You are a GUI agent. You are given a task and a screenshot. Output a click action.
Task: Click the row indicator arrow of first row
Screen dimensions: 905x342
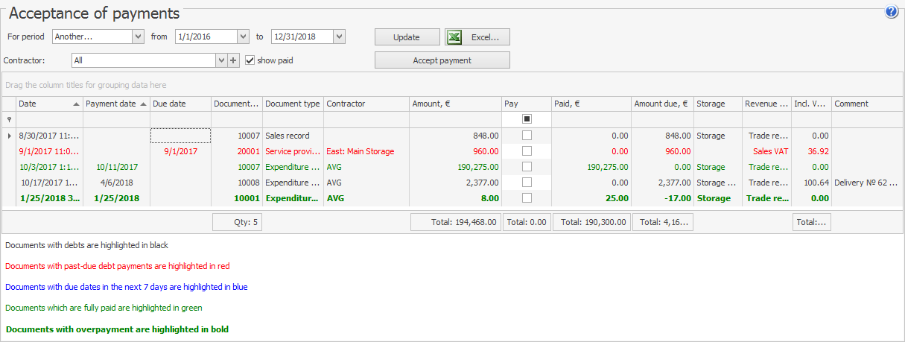(9, 136)
